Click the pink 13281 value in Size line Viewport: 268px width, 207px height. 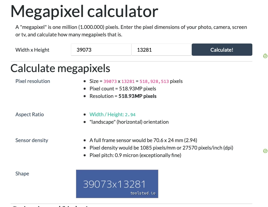click(x=128, y=81)
